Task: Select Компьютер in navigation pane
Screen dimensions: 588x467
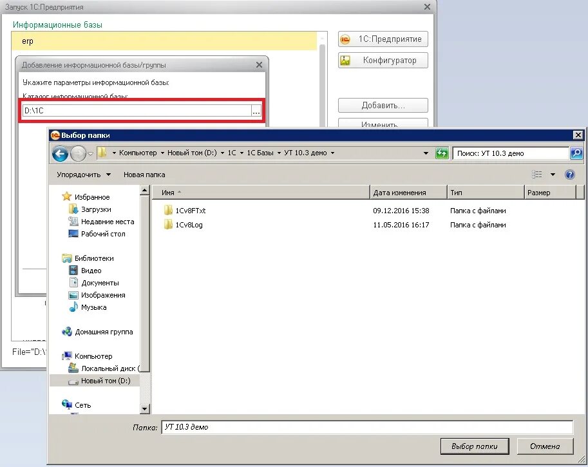Action: (x=87, y=356)
